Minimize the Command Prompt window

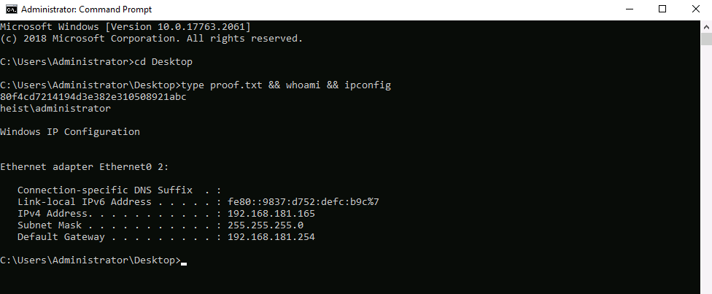pos(629,9)
